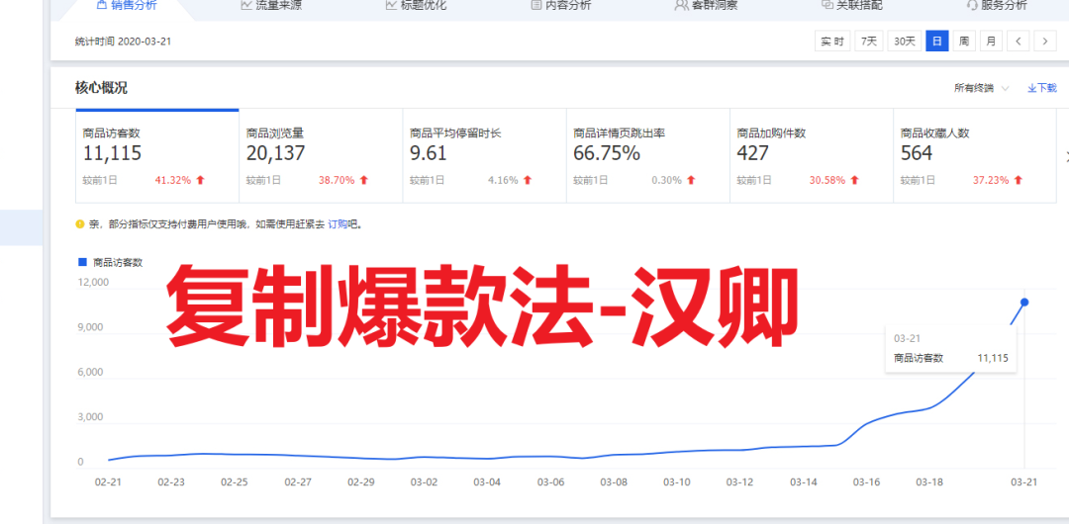This screenshot has width=1069, height=524.
Task: Click the 37.23% change value
Action: click(x=991, y=181)
